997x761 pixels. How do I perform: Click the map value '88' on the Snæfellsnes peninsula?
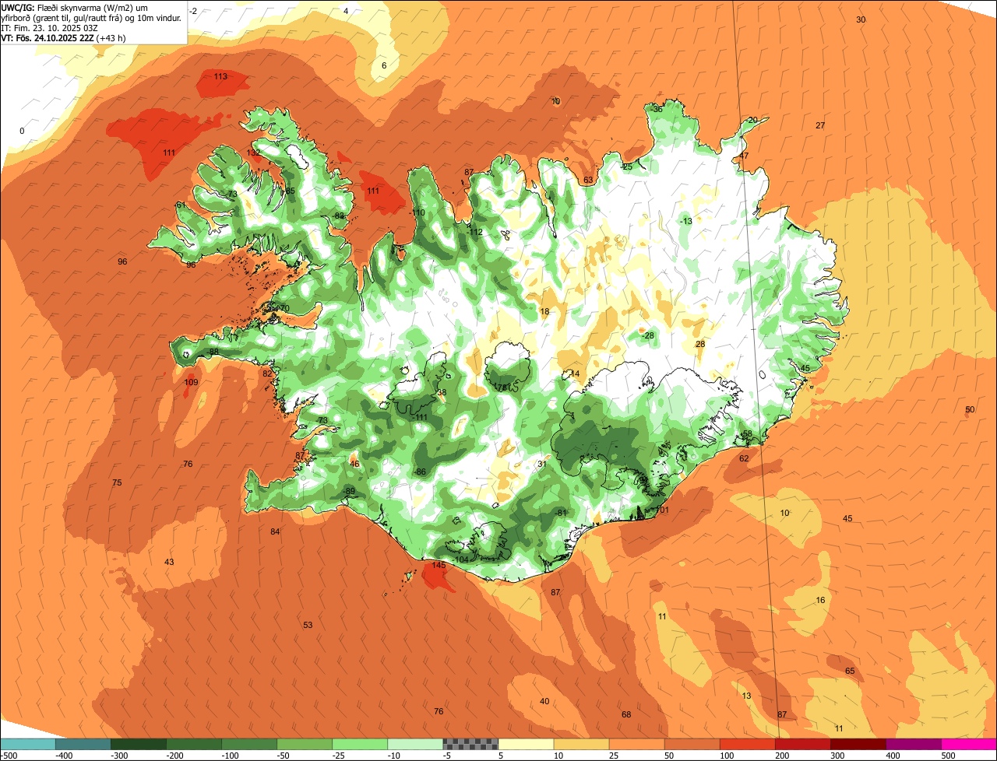(x=213, y=352)
